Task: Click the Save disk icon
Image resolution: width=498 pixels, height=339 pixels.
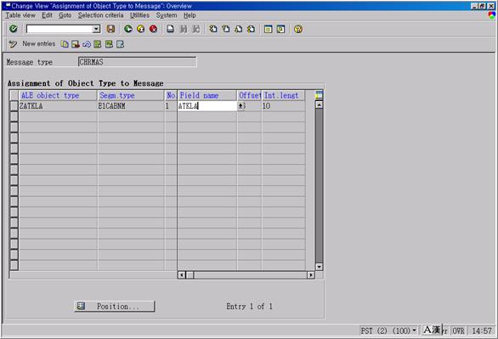Action: 110,29
